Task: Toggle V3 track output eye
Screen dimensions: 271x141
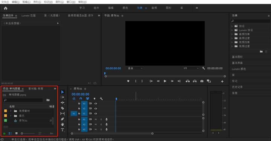Action: pyautogui.click(x=96, y=103)
